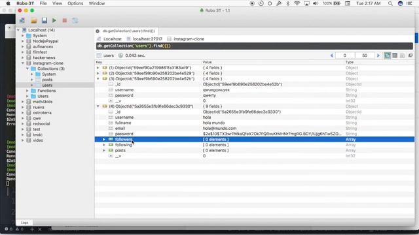
Task: Click Siri icon in menu bar
Action: tap(400, 3)
